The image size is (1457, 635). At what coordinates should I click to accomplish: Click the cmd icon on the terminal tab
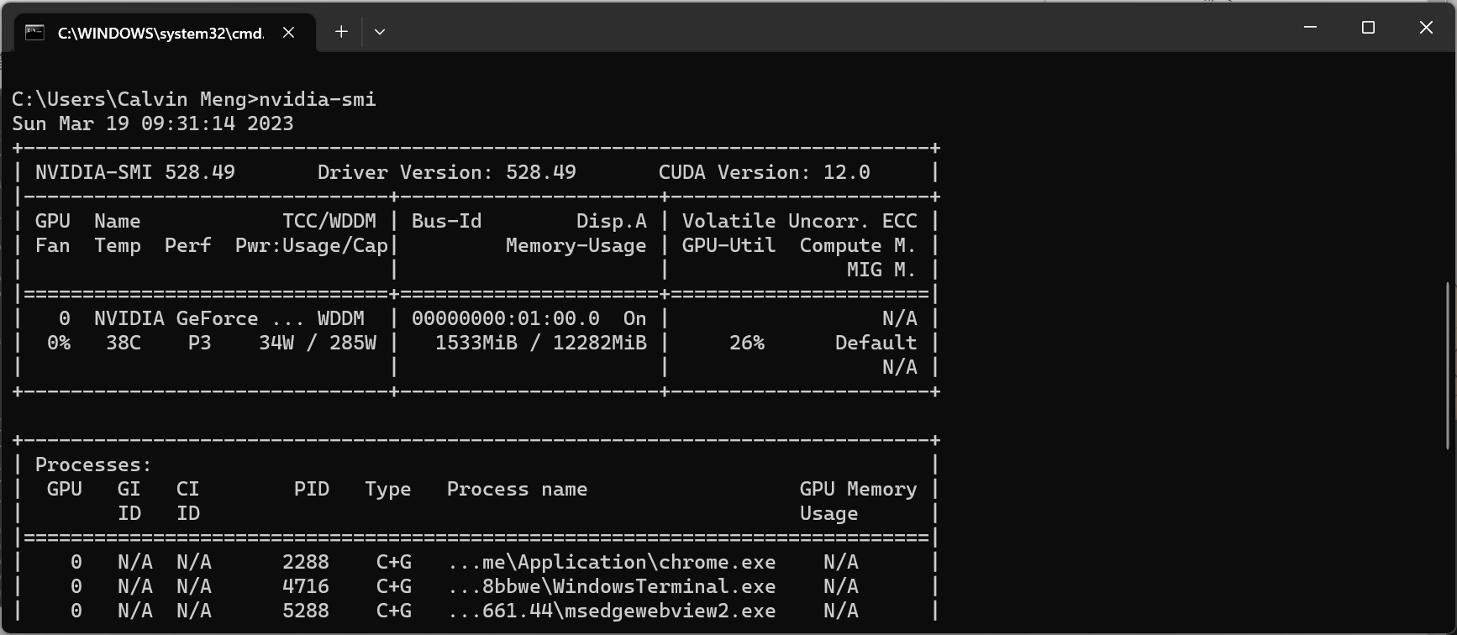(x=34, y=33)
